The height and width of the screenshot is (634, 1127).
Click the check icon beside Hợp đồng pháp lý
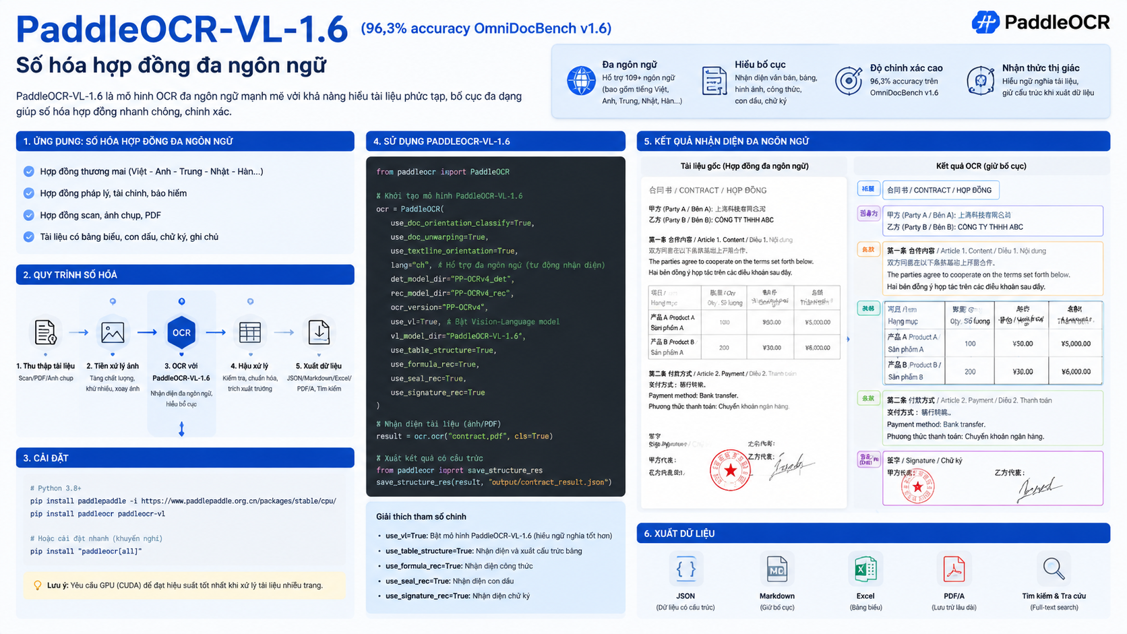(x=29, y=193)
